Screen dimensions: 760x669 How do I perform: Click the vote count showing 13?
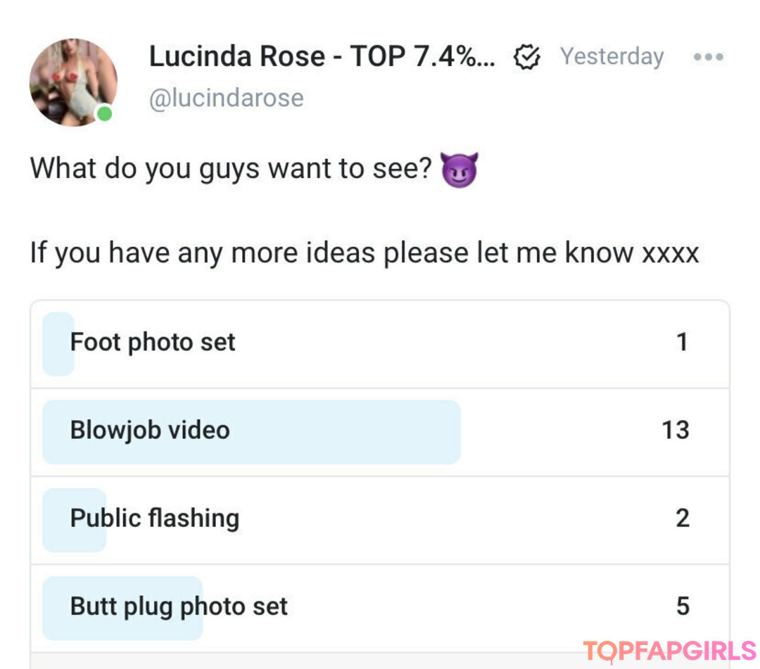coord(675,431)
